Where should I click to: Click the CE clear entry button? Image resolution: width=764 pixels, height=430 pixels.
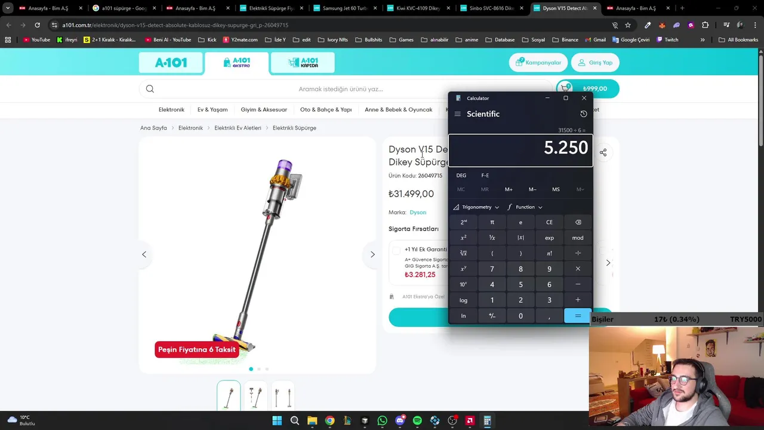[x=549, y=222]
